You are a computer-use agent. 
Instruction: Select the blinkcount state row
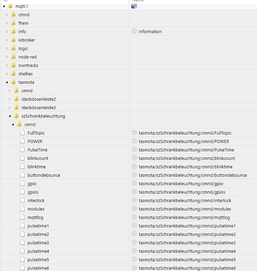(x=129, y=158)
